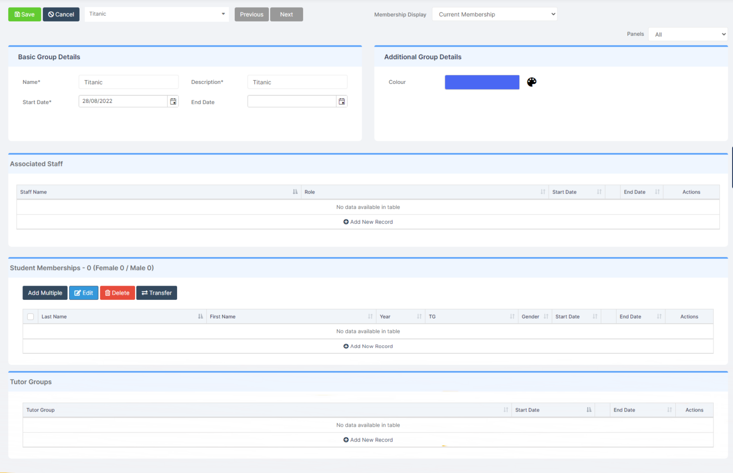The height and width of the screenshot is (473, 733).
Task: Add New Record in Associated Staff
Action: [x=368, y=222]
